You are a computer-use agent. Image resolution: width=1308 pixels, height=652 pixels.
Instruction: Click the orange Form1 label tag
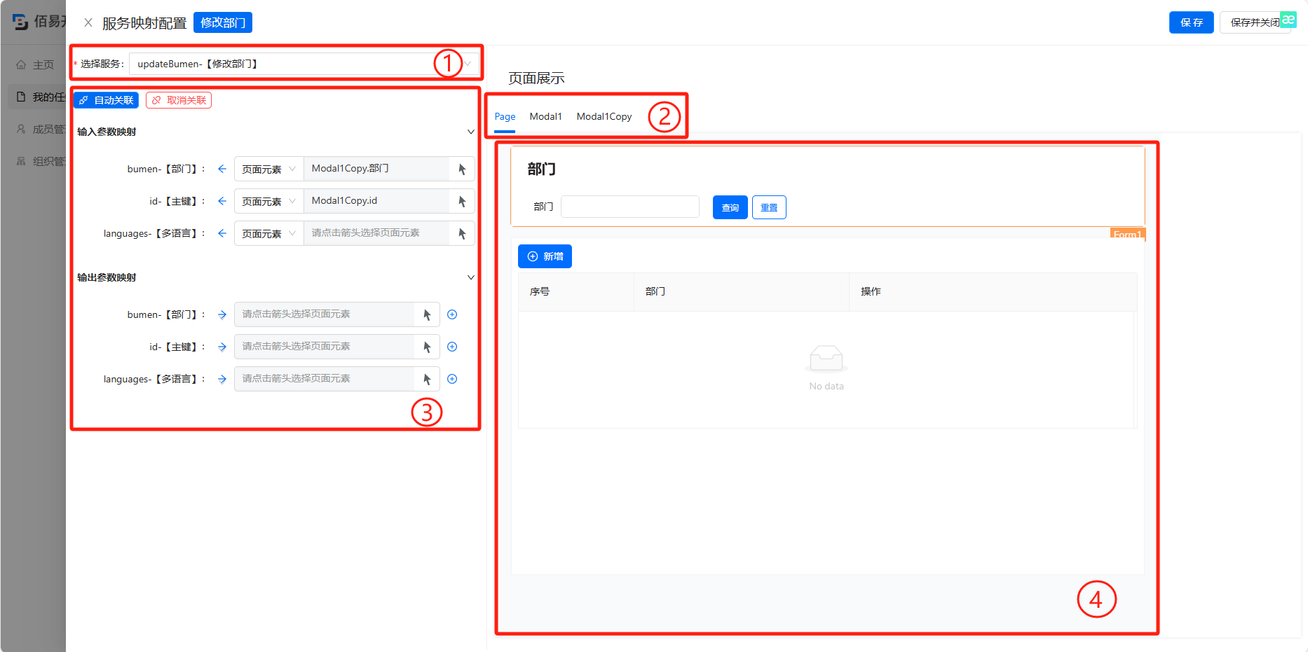[1127, 234]
